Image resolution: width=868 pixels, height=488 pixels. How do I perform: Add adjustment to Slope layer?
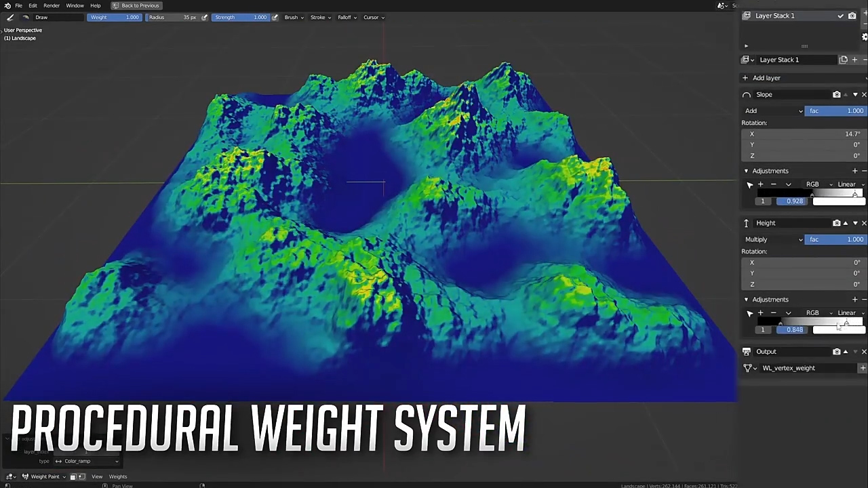(x=854, y=171)
